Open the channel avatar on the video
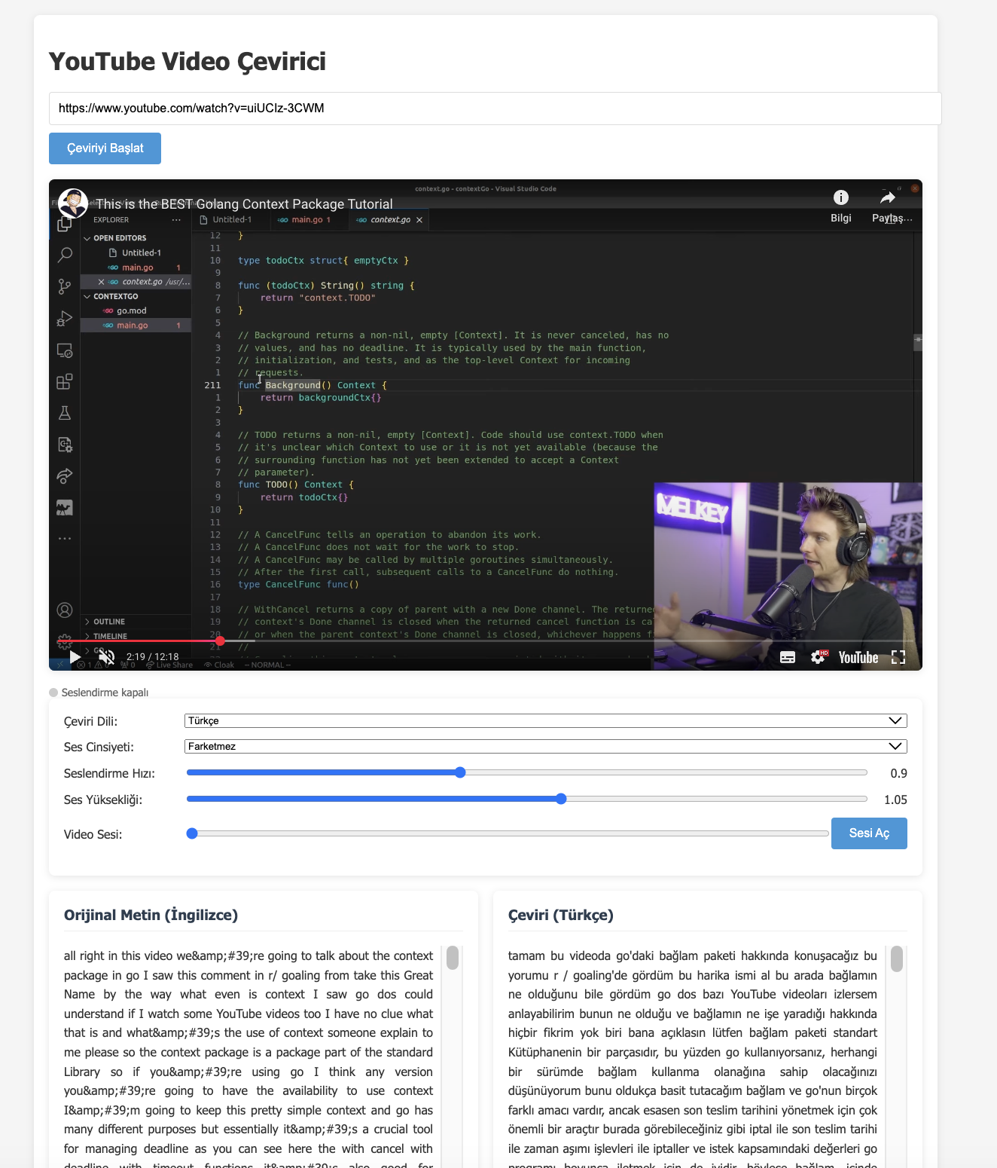The width and height of the screenshot is (997, 1168). tap(73, 203)
